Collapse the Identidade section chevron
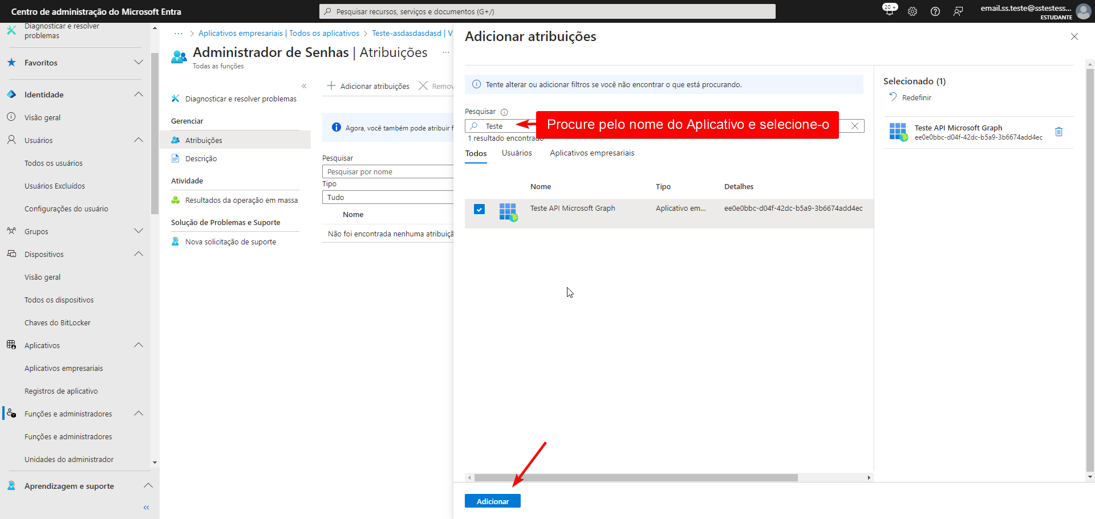1095x519 pixels. point(139,94)
